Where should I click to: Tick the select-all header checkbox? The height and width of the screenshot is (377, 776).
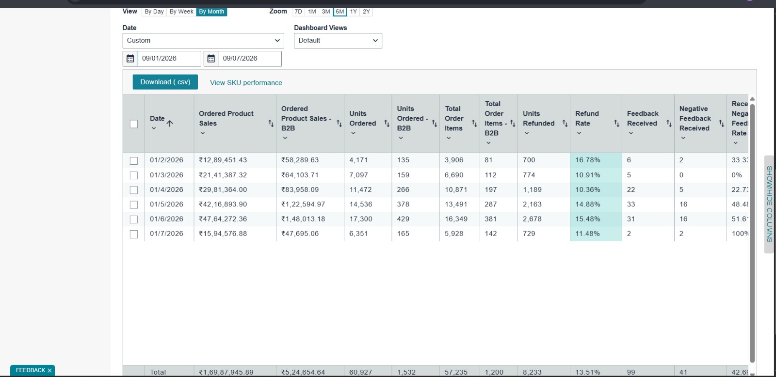click(134, 124)
